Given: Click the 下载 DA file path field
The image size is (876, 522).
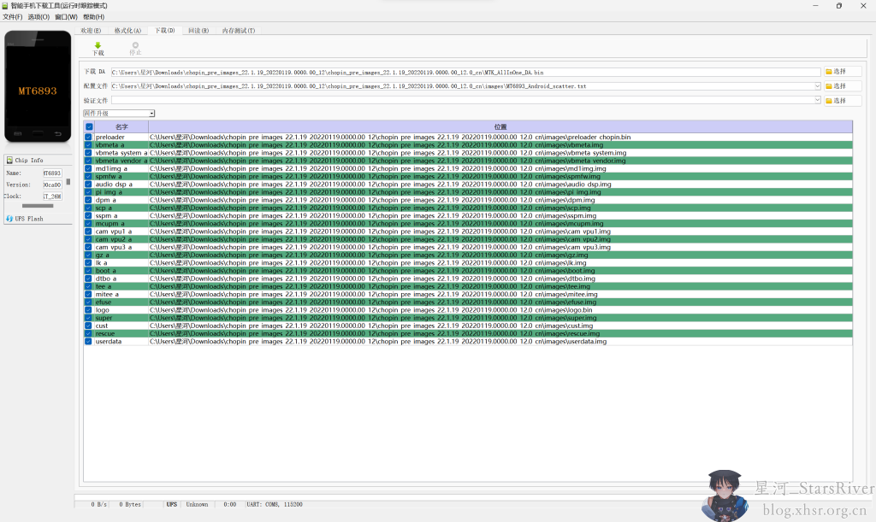Looking at the screenshot, I should click(x=464, y=72).
